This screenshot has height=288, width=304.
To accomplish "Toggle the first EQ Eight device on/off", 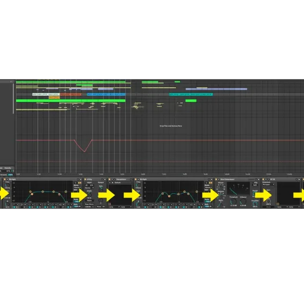I will [x=6, y=179].
